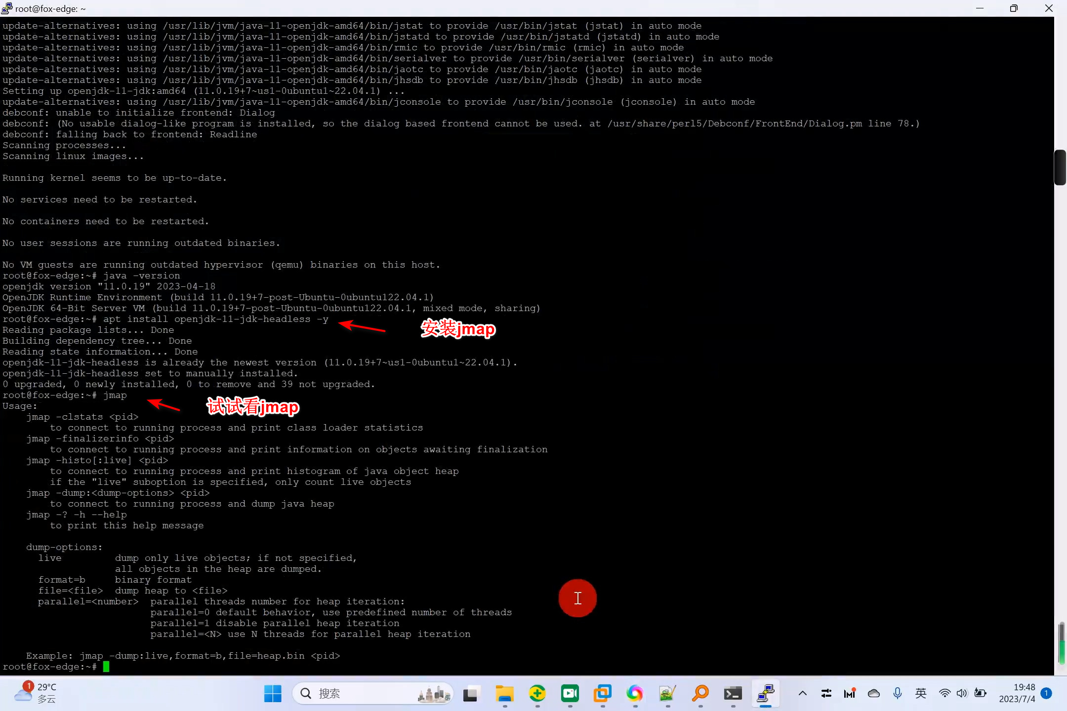Open the volume speaker tray icon
This screenshot has height=711, width=1067.
962,693
